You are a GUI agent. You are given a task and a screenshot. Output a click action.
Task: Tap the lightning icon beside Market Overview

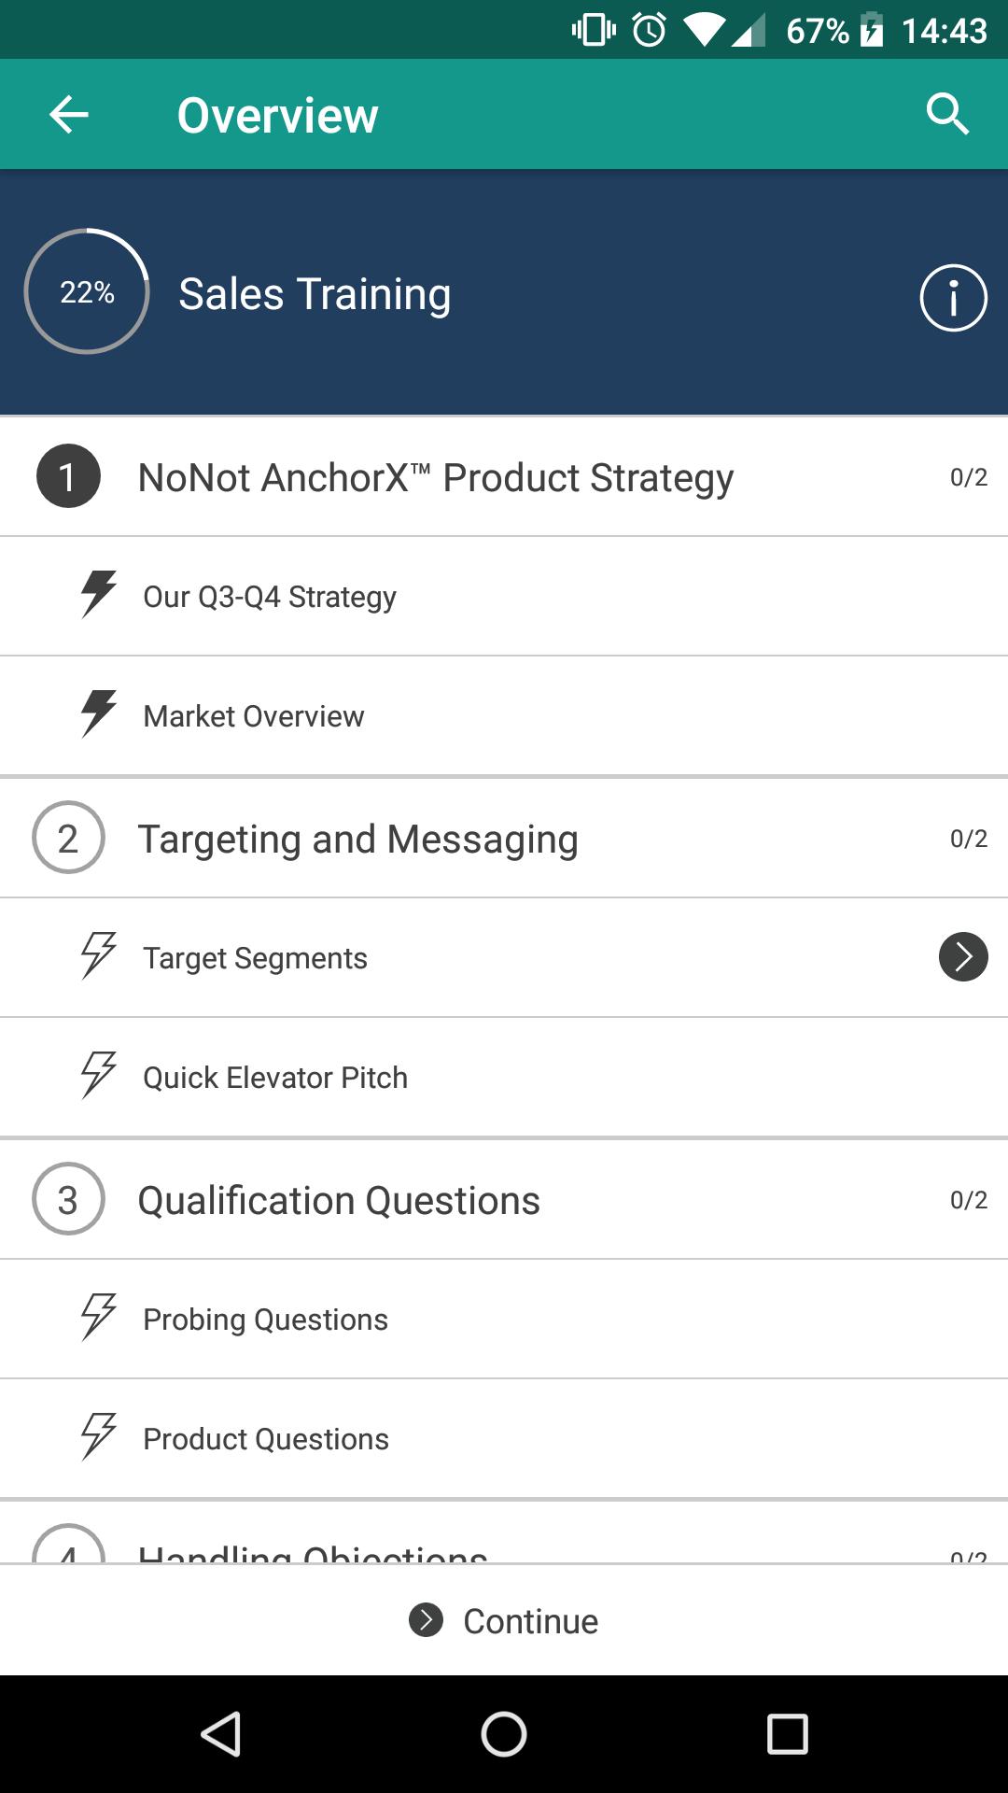tap(99, 714)
